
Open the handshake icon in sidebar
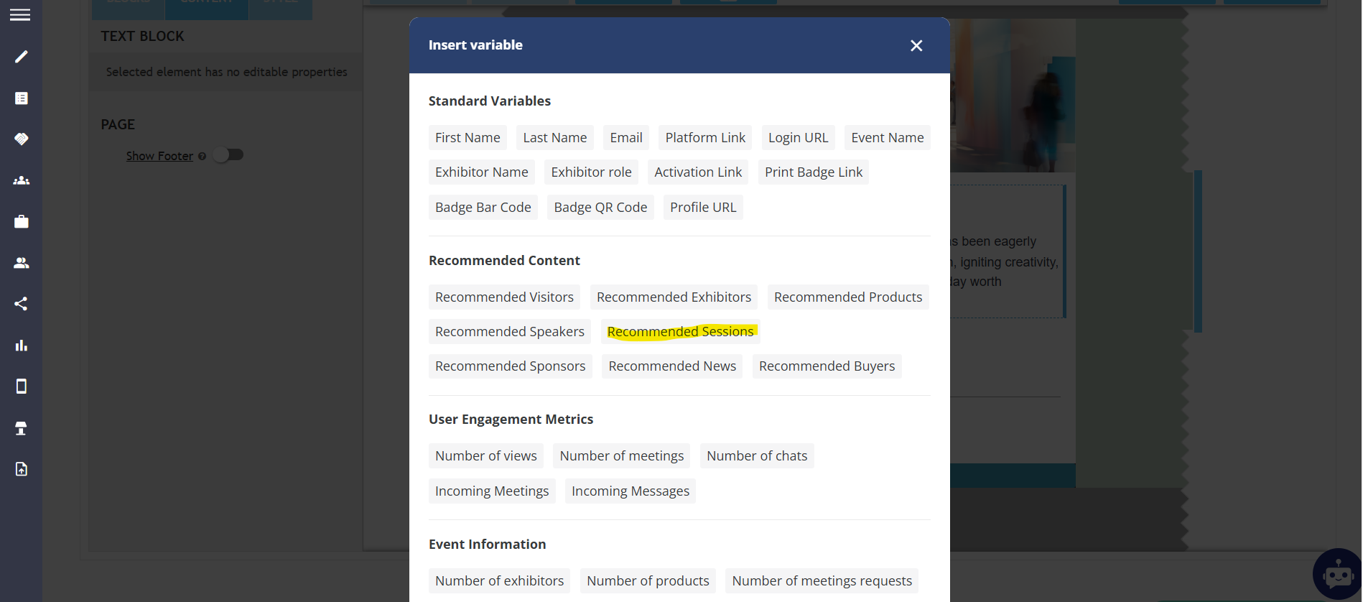click(x=21, y=139)
